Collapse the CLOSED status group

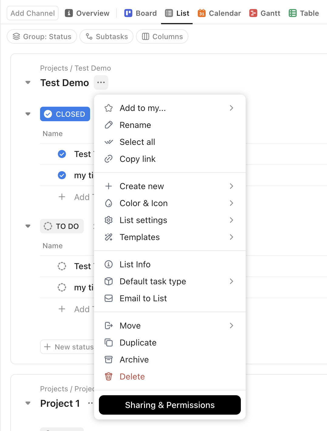[x=28, y=114]
